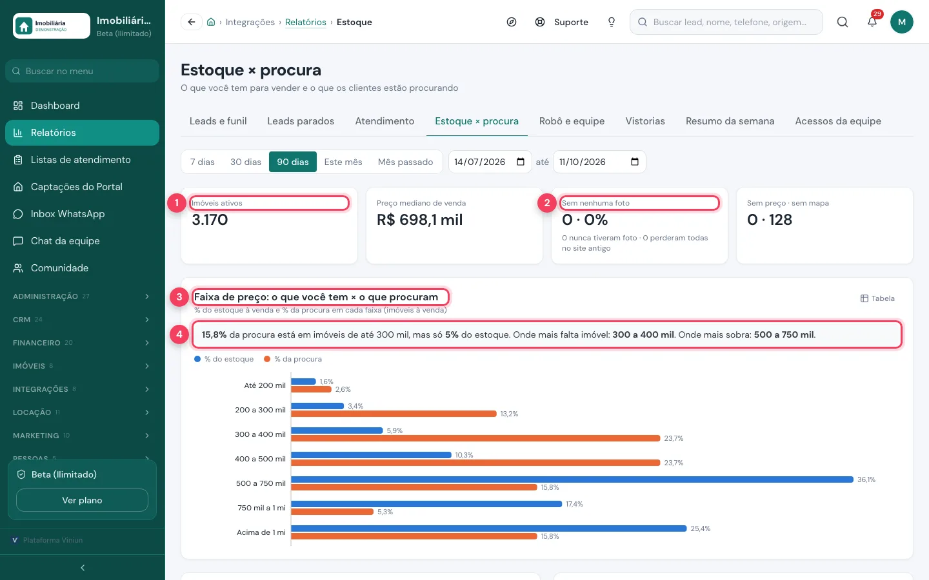
Task: Open calendar picker for start date
Action: [x=521, y=162]
